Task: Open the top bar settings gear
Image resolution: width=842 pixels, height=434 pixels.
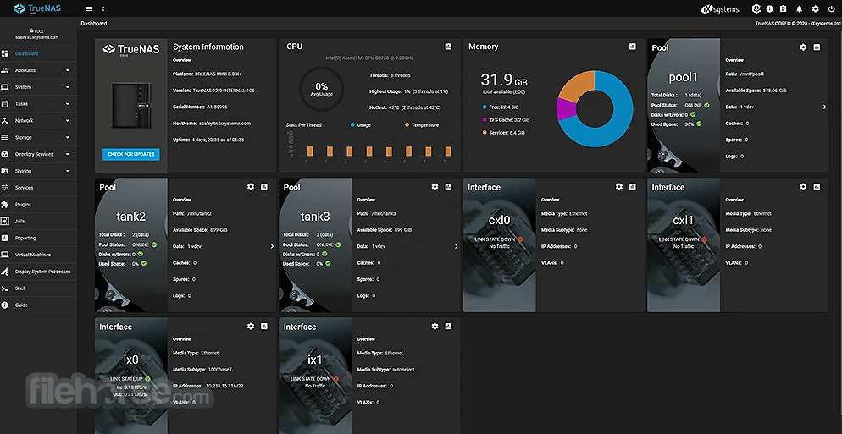Action: tap(815, 8)
